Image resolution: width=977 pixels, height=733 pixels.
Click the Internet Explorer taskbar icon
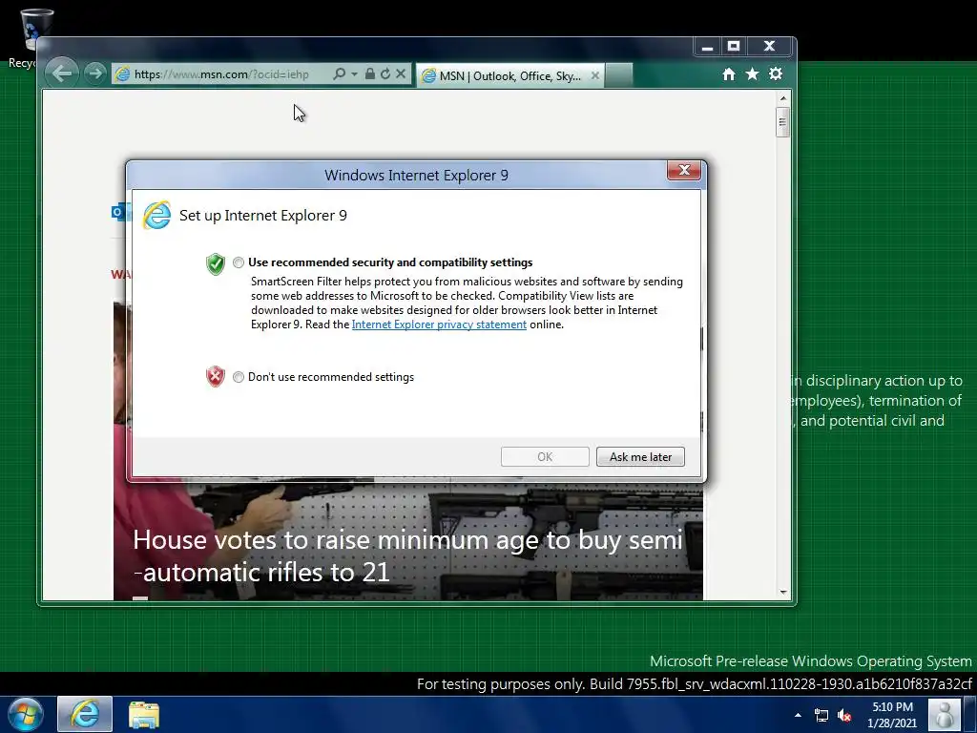coord(85,714)
